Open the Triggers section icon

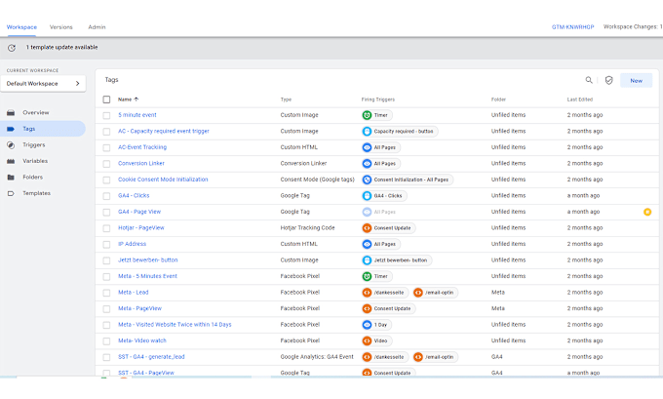click(x=11, y=145)
